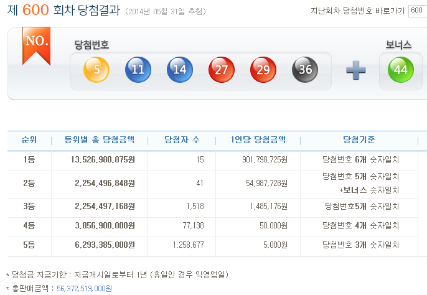Click total sales amount 56,372,519,000원
This screenshot has width=427, height=295.
85,288
